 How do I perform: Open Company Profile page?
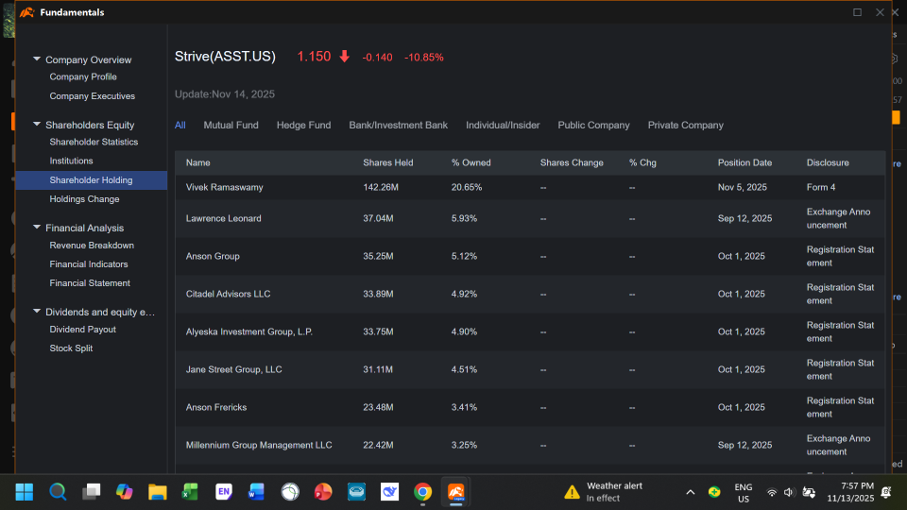coord(83,76)
